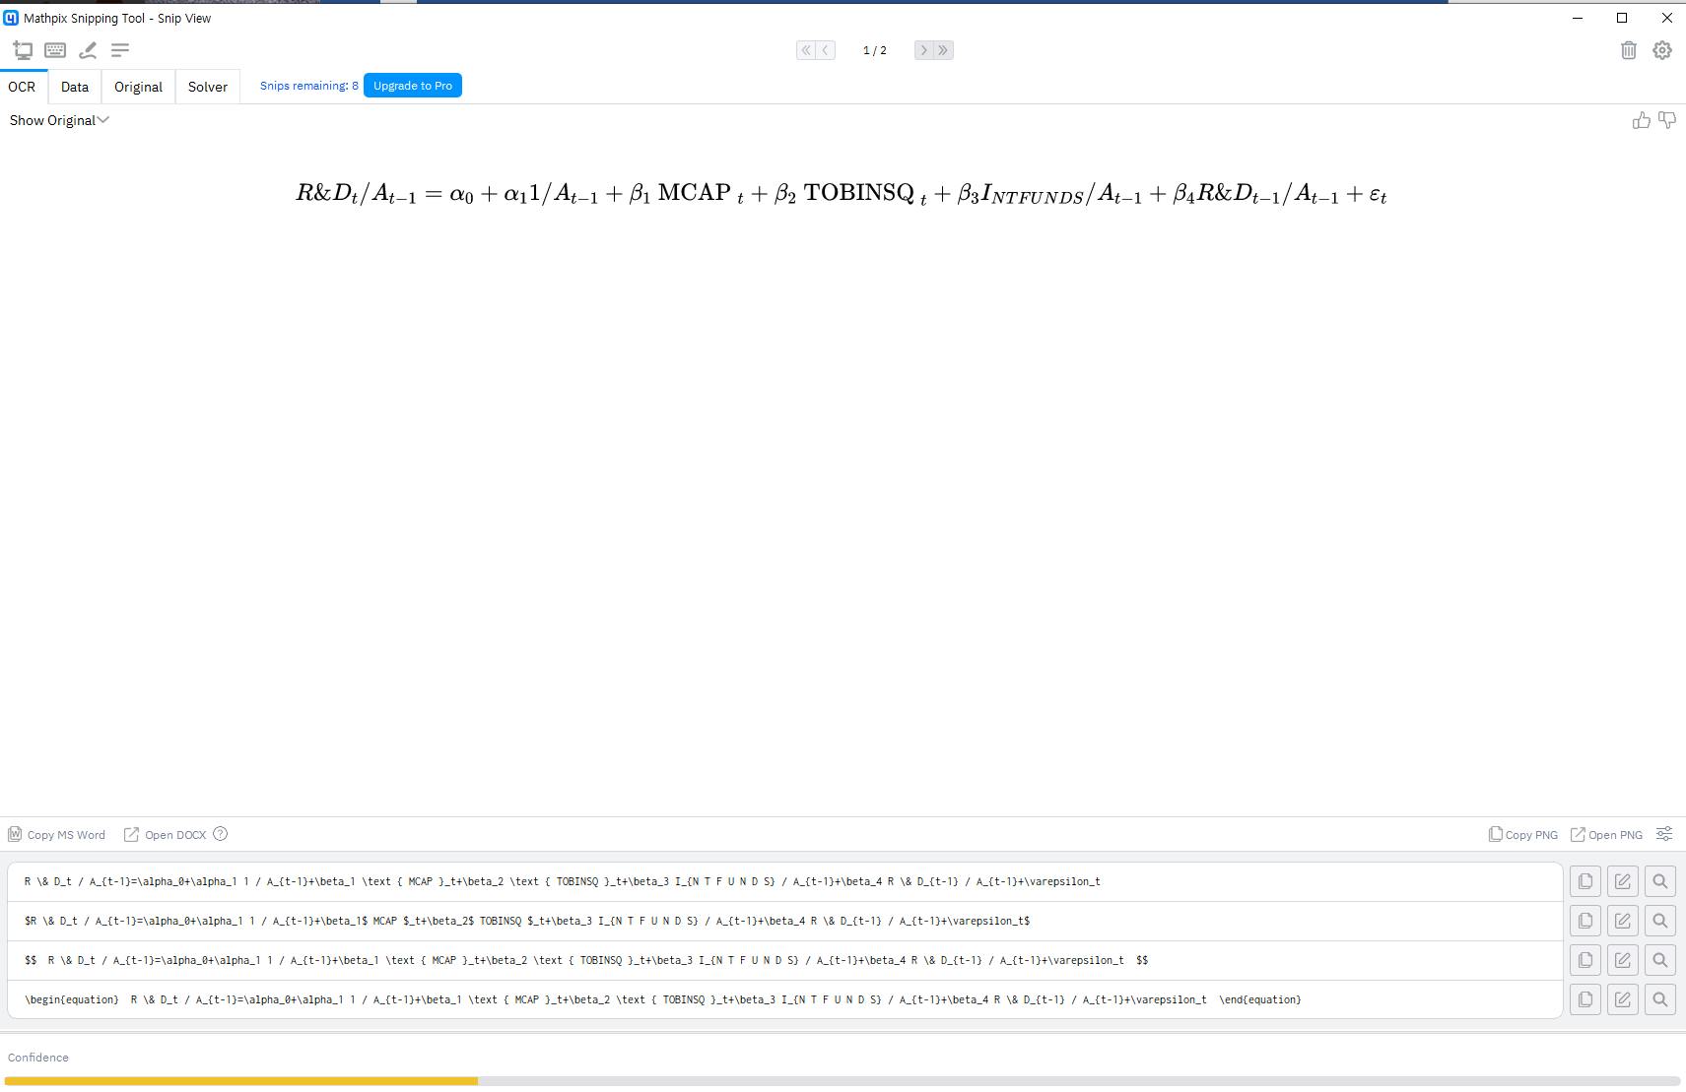The height and width of the screenshot is (1092, 1686).
Task: Click the Confidence label
Action: pyautogui.click(x=38, y=1058)
